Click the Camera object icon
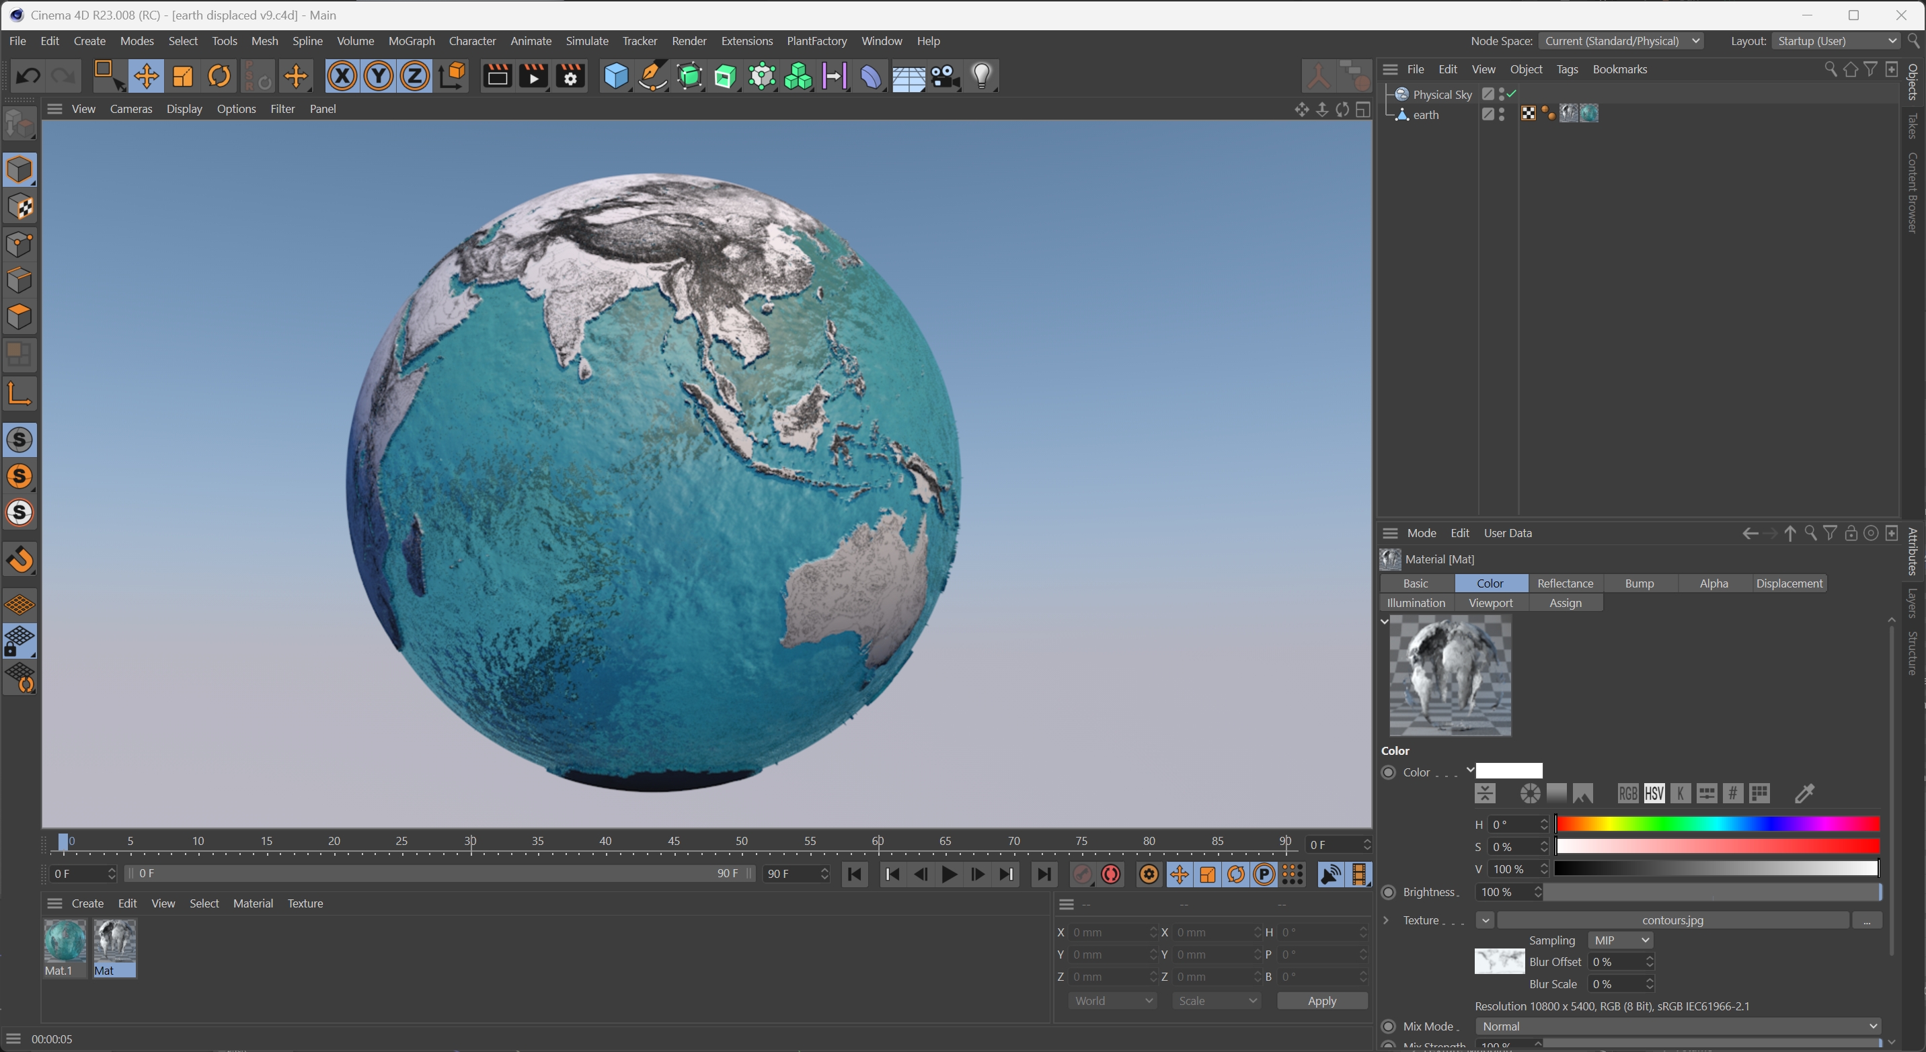The width and height of the screenshot is (1926, 1052). point(945,76)
